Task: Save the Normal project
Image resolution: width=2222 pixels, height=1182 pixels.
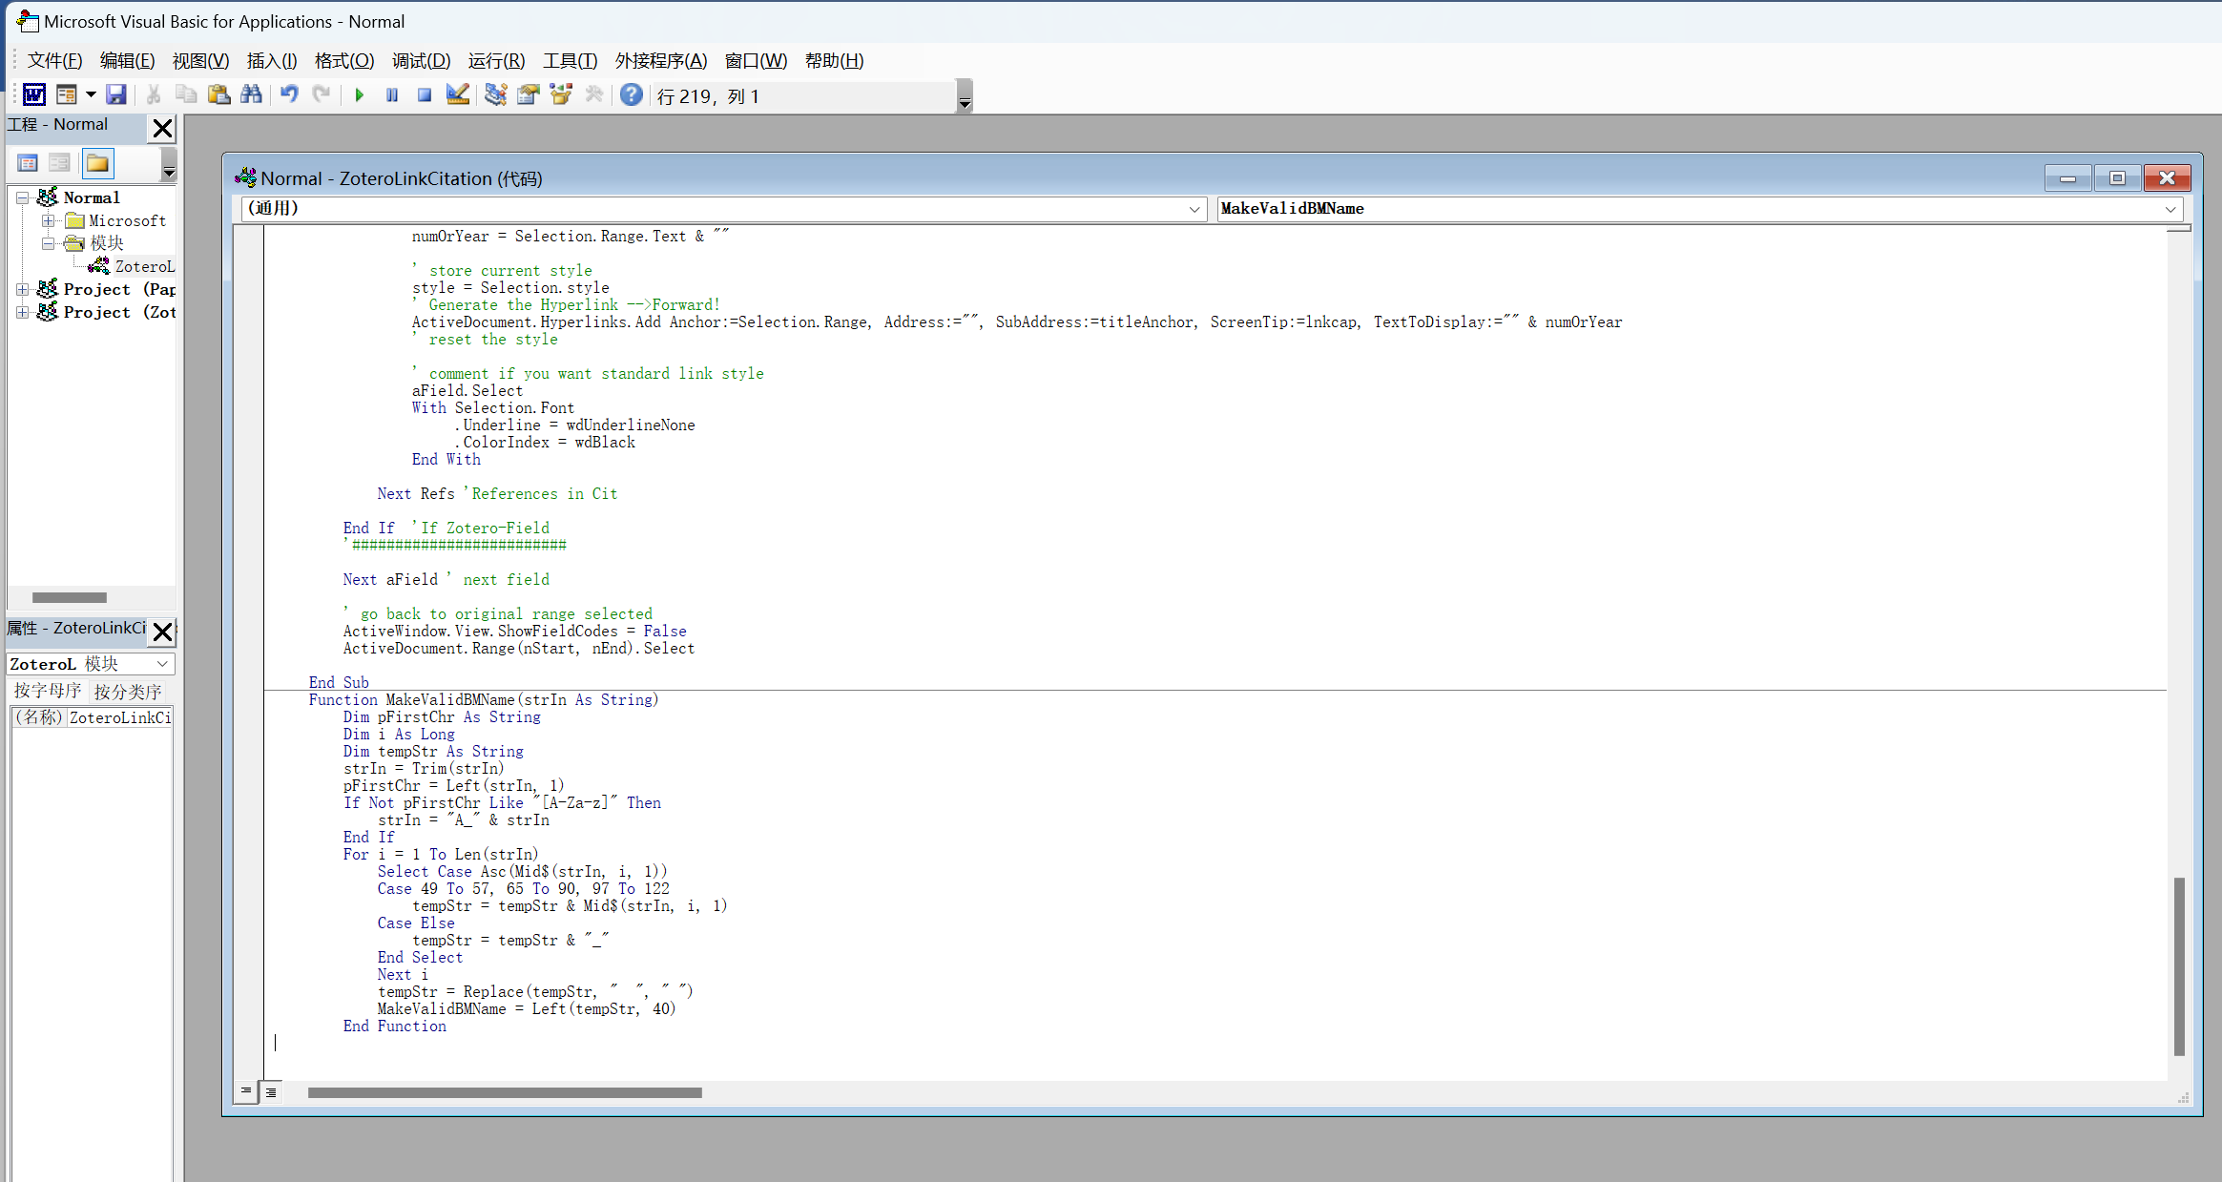Action: pyautogui.click(x=116, y=94)
